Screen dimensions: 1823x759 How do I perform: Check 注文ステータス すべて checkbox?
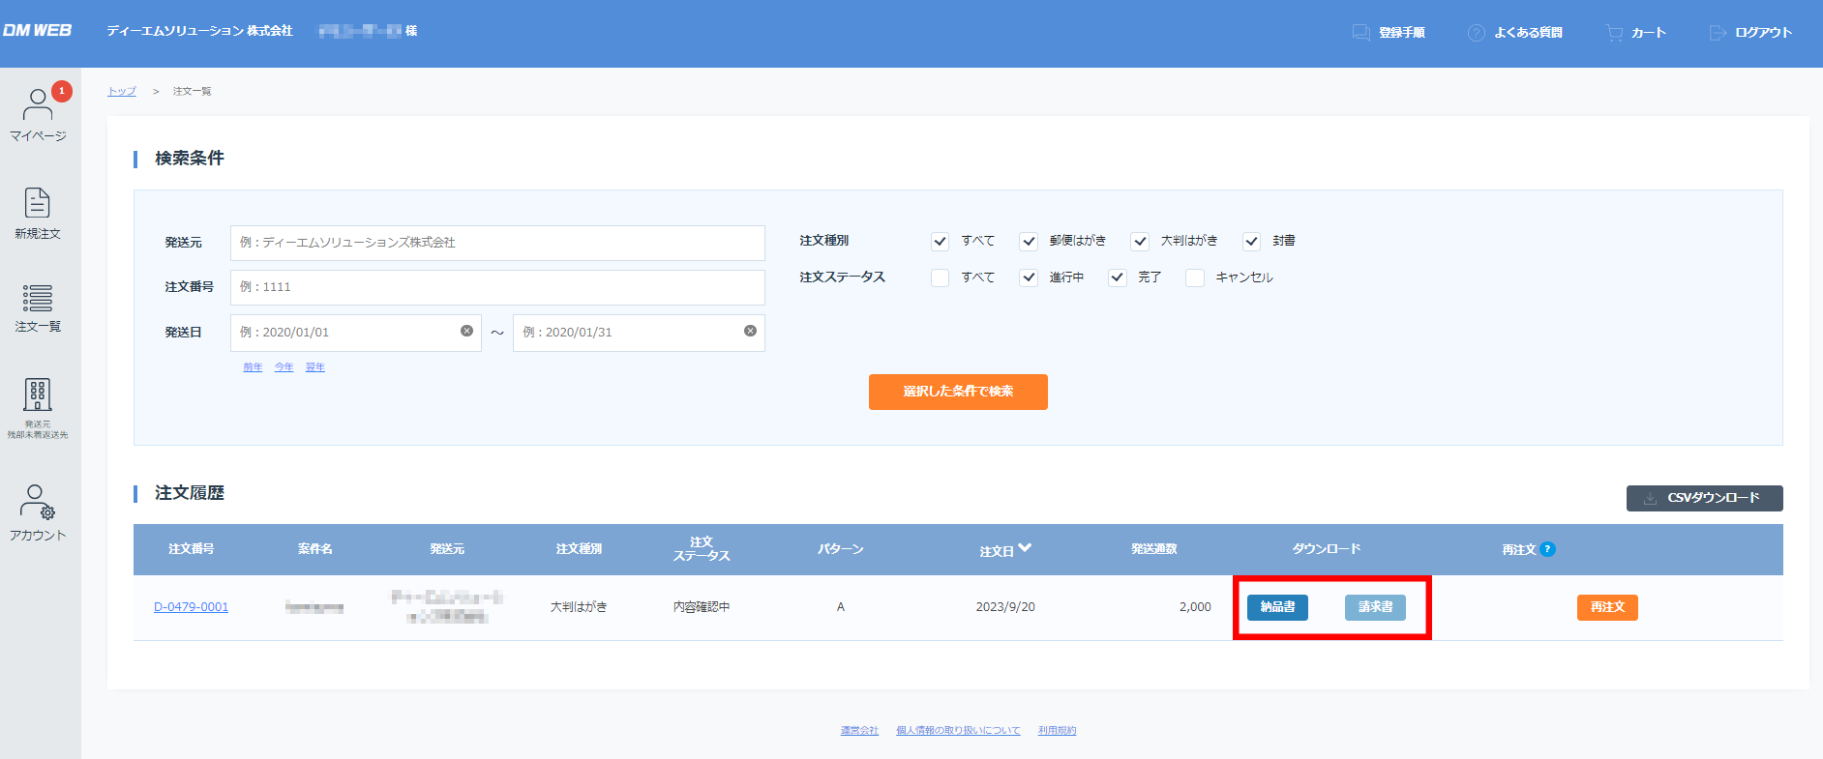point(940,277)
